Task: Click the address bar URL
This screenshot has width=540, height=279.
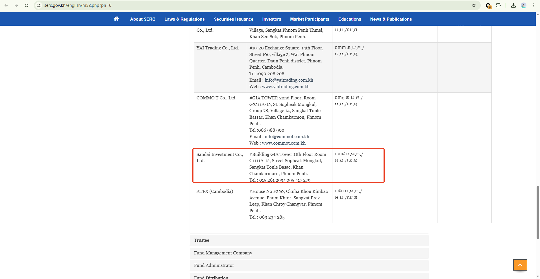Action: (78, 5)
